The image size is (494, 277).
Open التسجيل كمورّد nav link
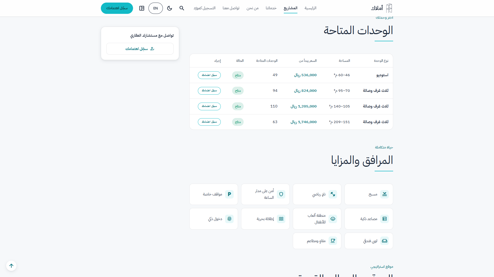pyautogui.click(x=205, y=8)
